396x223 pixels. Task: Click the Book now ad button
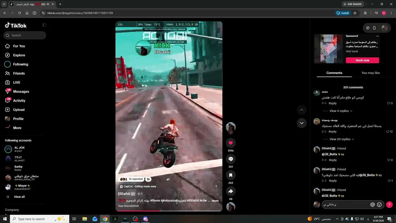pos(362,60)
